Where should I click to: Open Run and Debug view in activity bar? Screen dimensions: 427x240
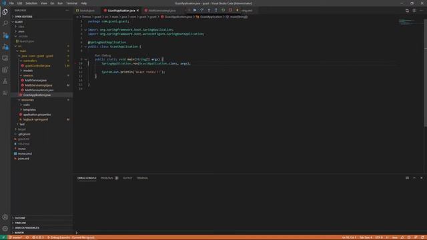point(5,47)
